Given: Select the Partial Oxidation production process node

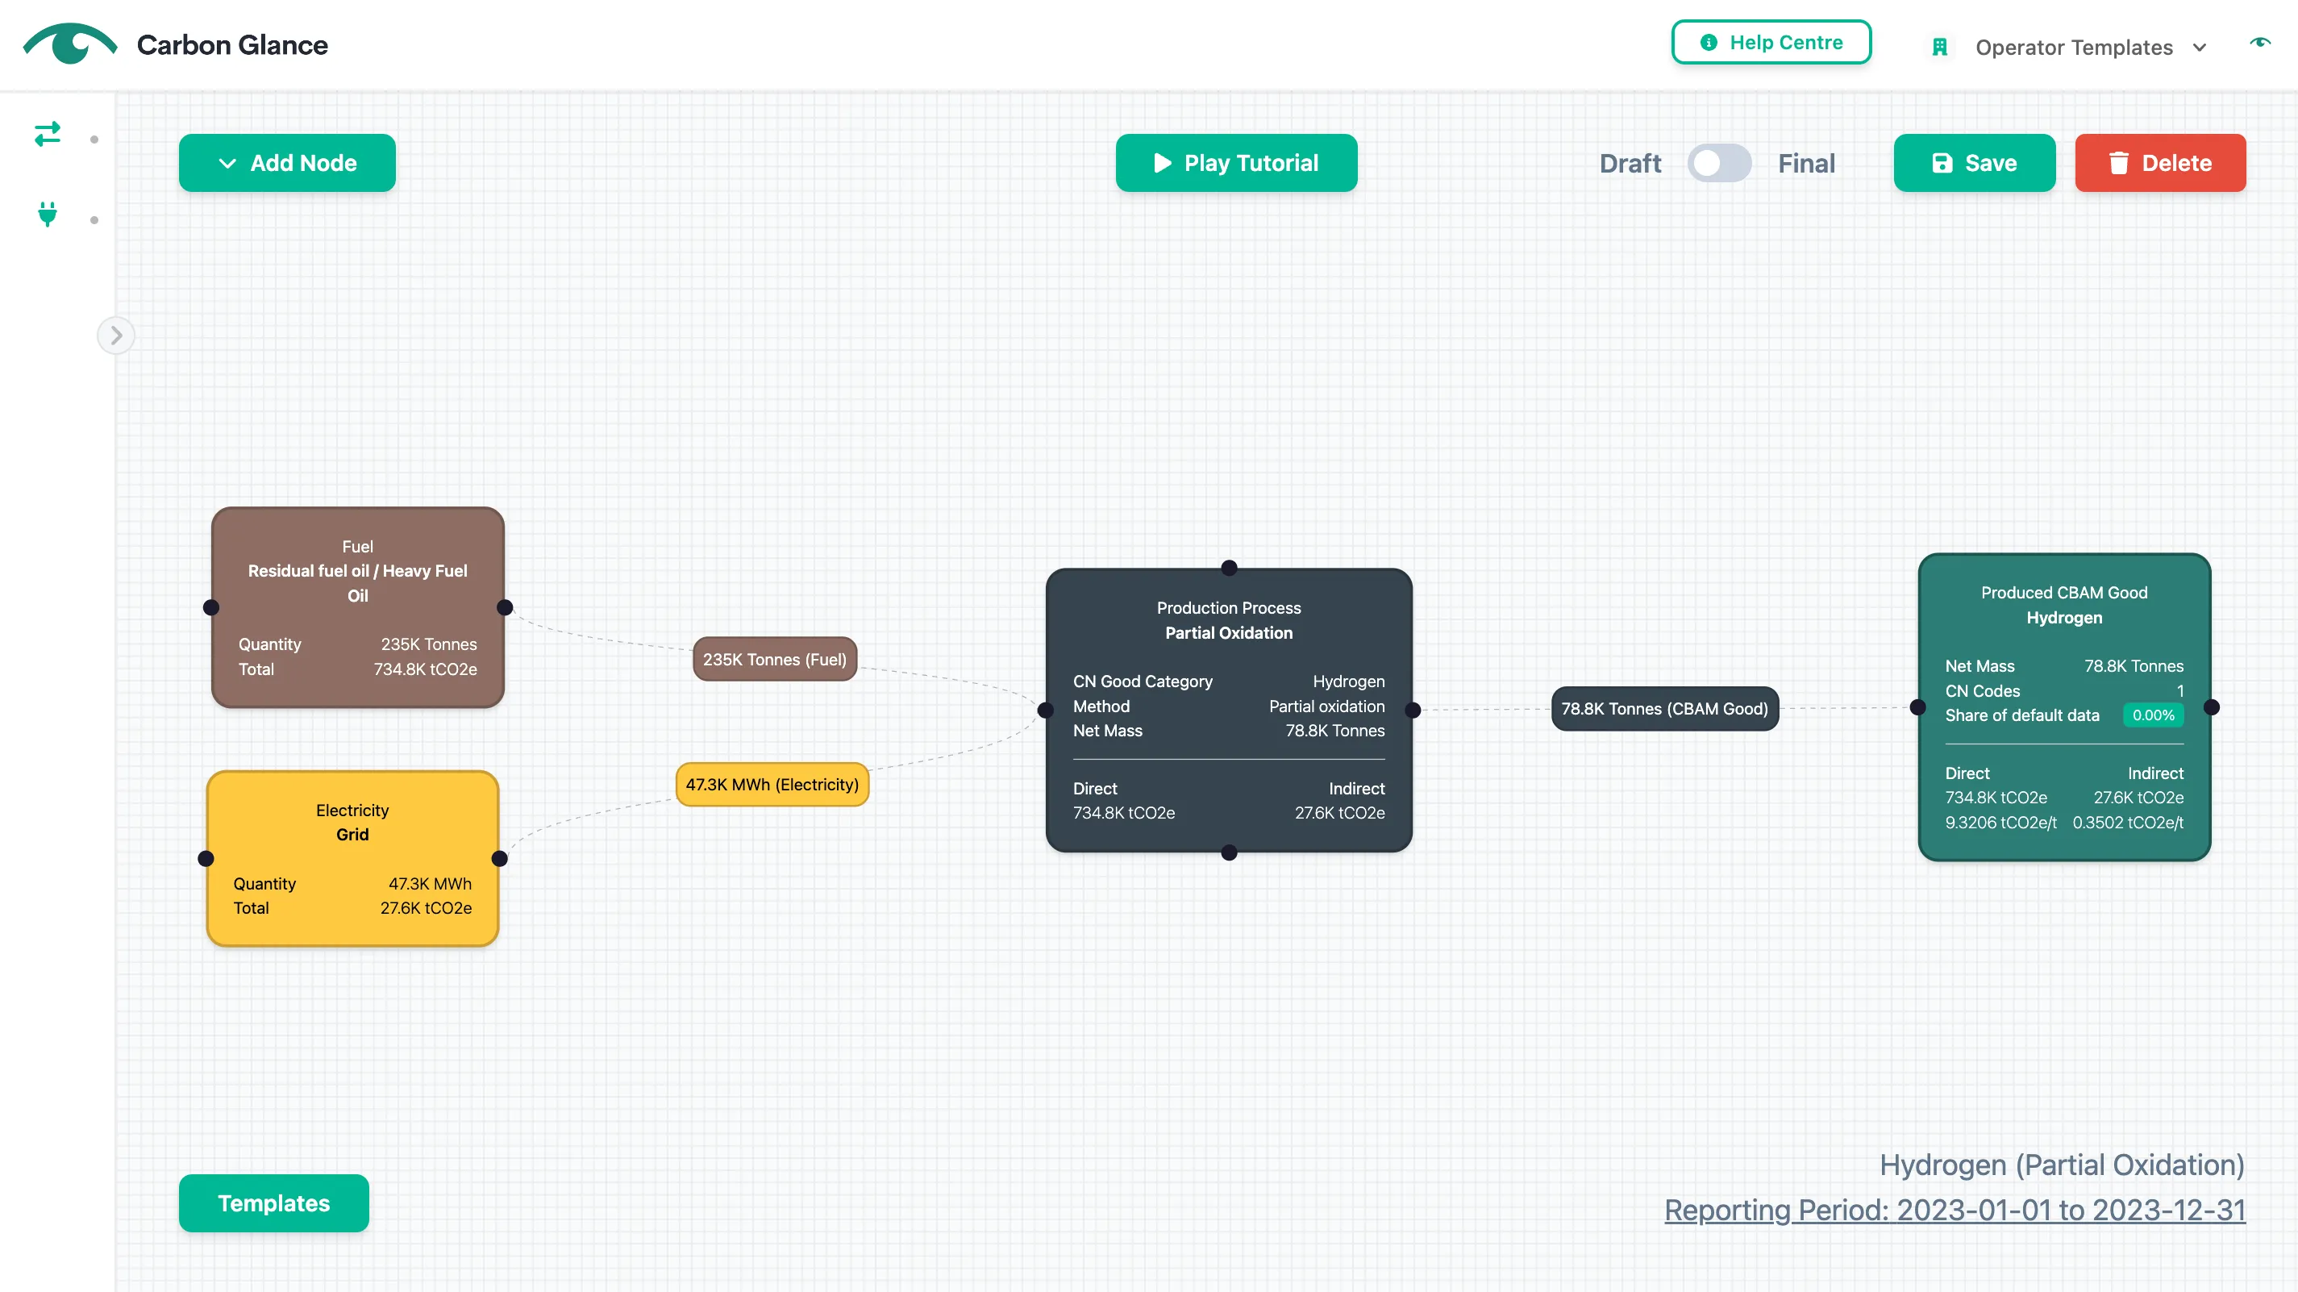Looking at the screenshot, I should tap(1228, 711).
